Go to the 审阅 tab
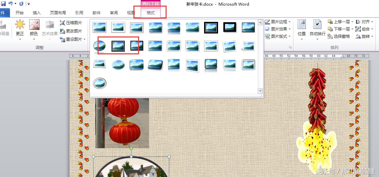 click(114, 13)
